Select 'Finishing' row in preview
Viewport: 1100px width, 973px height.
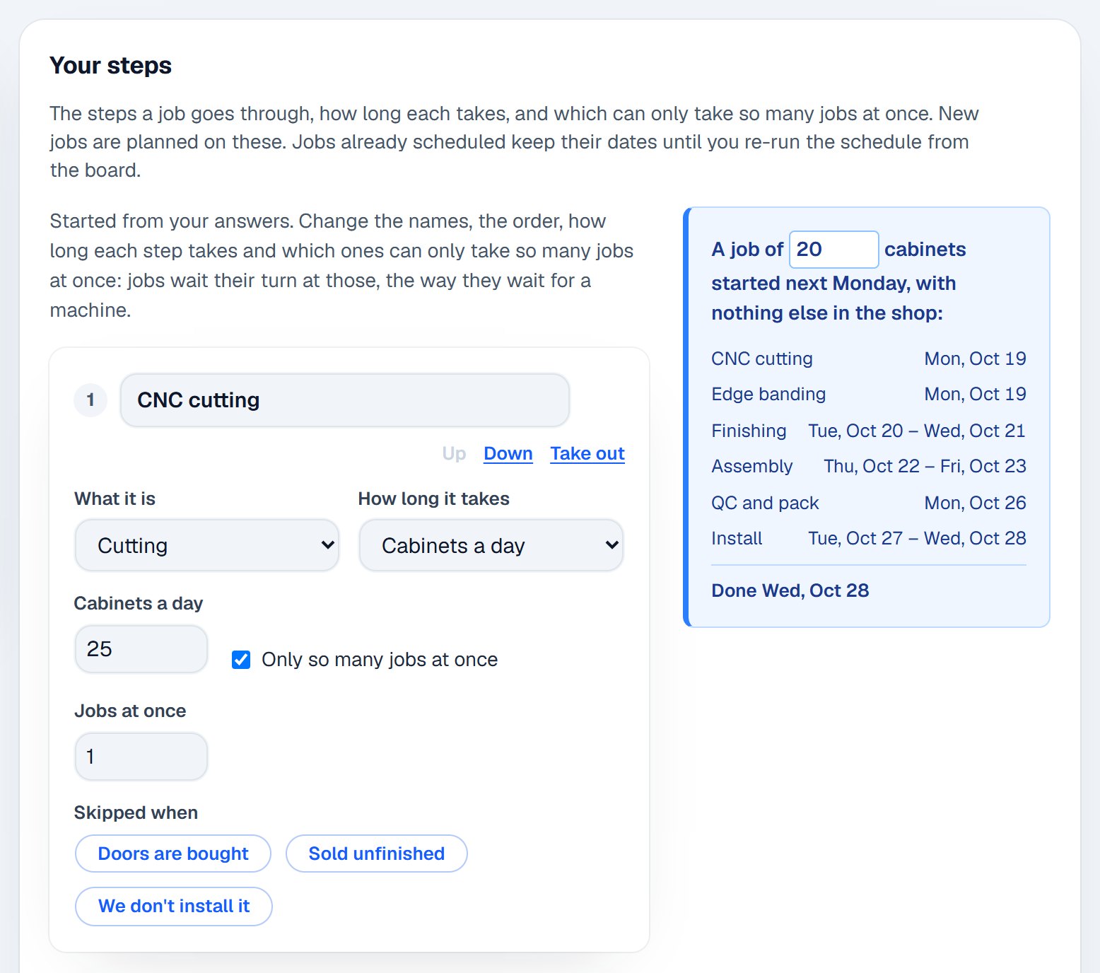pyautogui.click(x=868, y=431)
